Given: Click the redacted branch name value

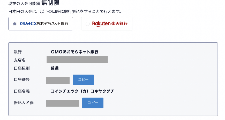Looking at the screenshot, I should click(x=77, y=59).
